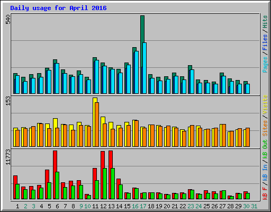This screenshot has height=212, width=271.
Task: Click the green kB Out bar for day 6
Action: [57, 185]
